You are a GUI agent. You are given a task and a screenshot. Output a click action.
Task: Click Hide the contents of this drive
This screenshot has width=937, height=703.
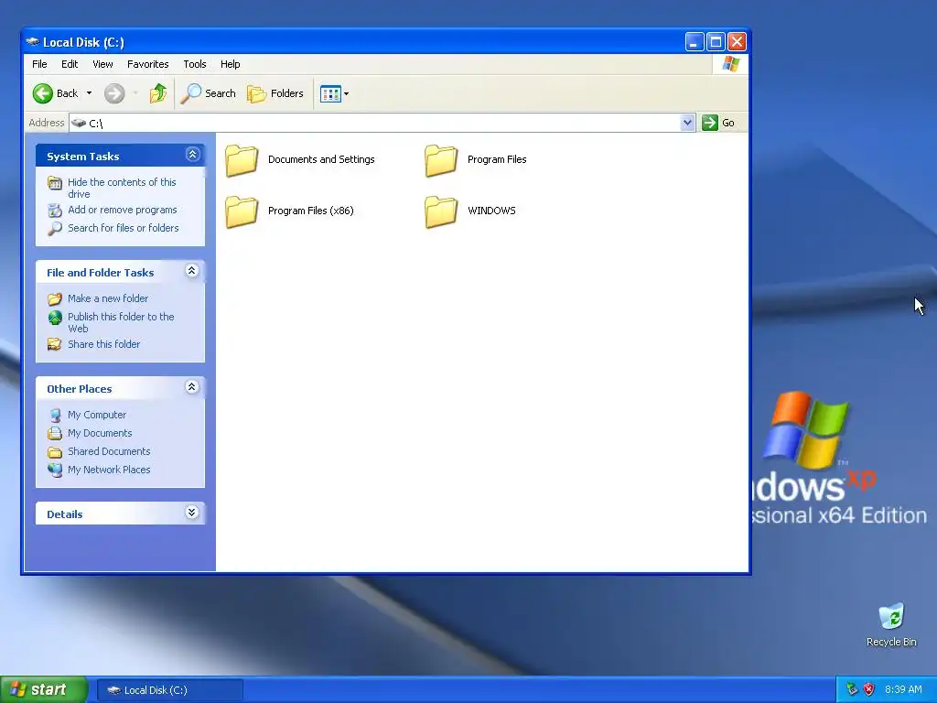(122, 188)
